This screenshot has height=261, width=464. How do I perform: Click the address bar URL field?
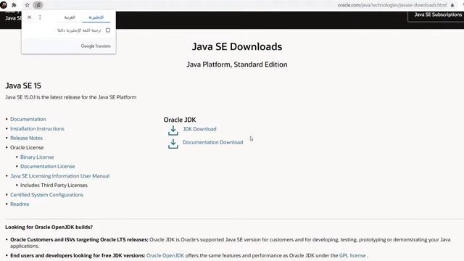pos(391,5)
